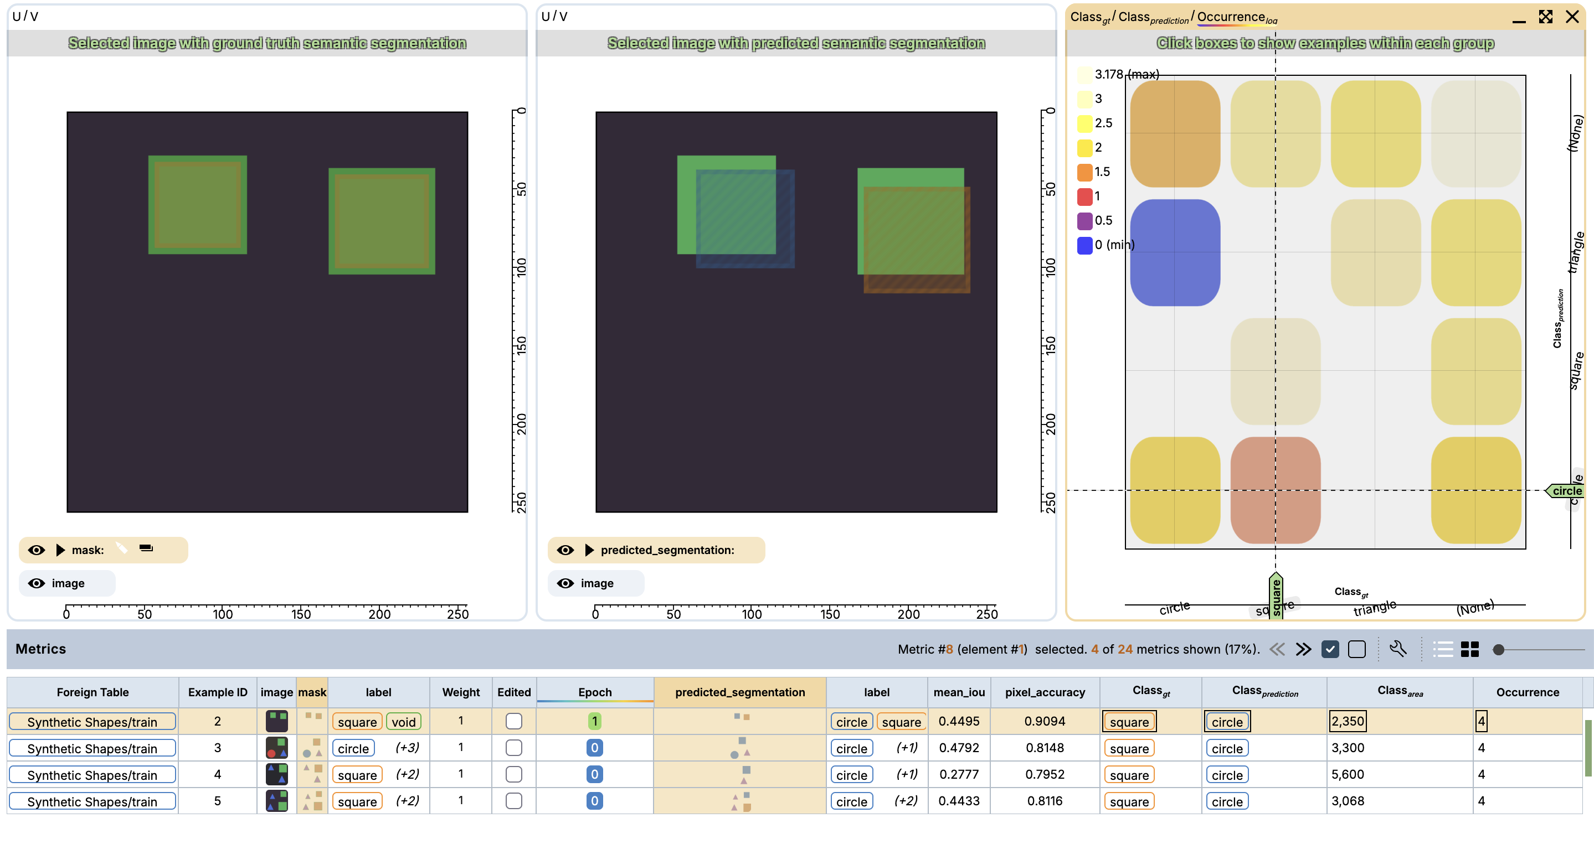Open Synthetic Shapes/train link for Example 3
Image resolution: width=1594 pixels, height=849 pixels.
pyautogui.click(x=92, y=748)
